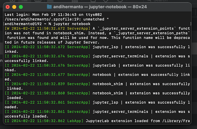
Task: Click 'jupyter_lsp' on the 11:50:32.861 line
Action: pos(105,103)
